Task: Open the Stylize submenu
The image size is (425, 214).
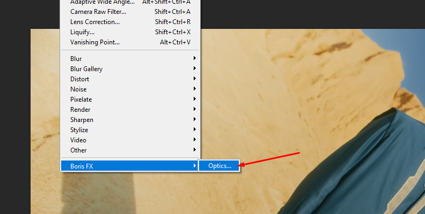Action: [x=130, y=129]
